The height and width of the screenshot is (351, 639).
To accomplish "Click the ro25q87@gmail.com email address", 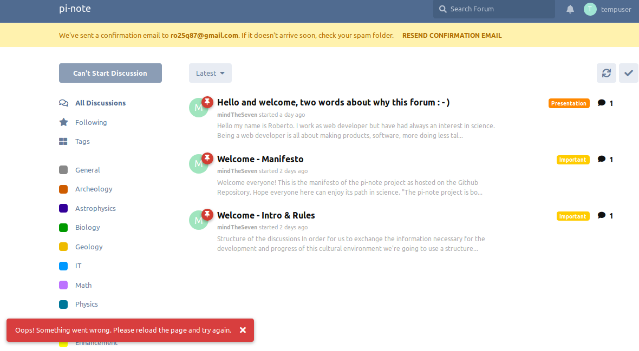I will (x=204, y=36).
